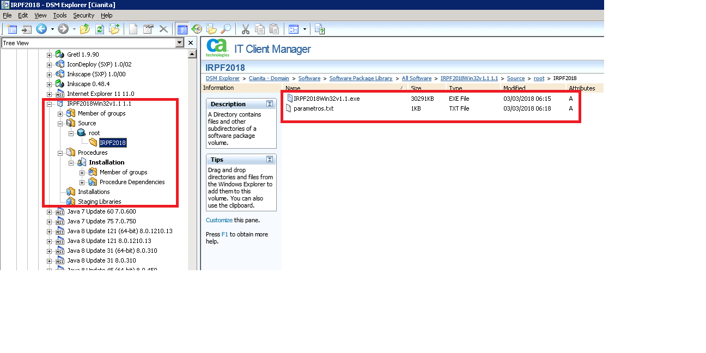This screenshot has height=353, width=706.
Task: Click the view layout toolbar icon
Action: click(x=294, y=29)
